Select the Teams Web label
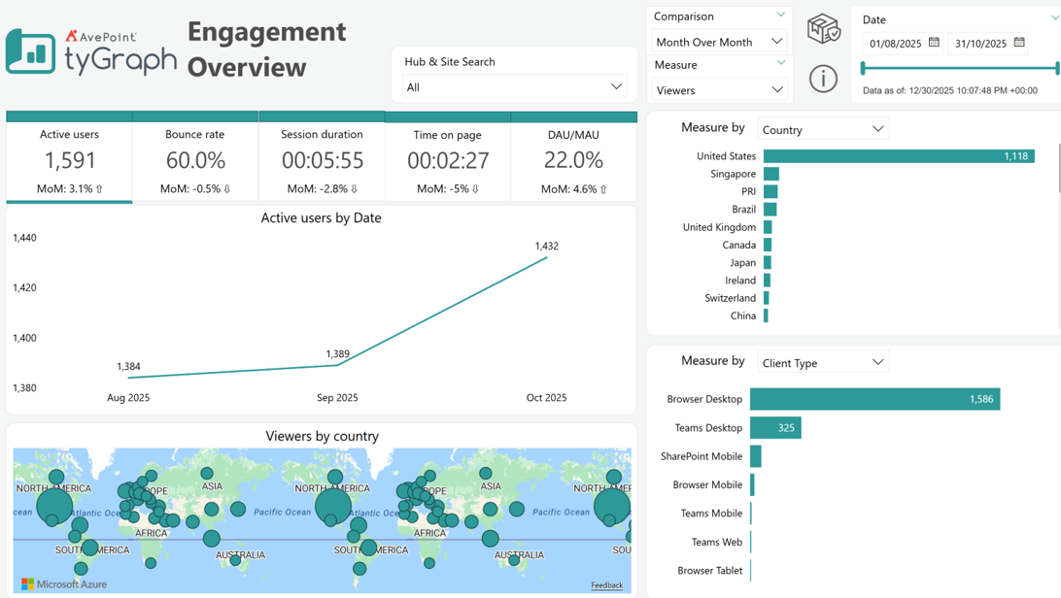The height and width of the screenshot is (598, 1061). pos(717,542)
